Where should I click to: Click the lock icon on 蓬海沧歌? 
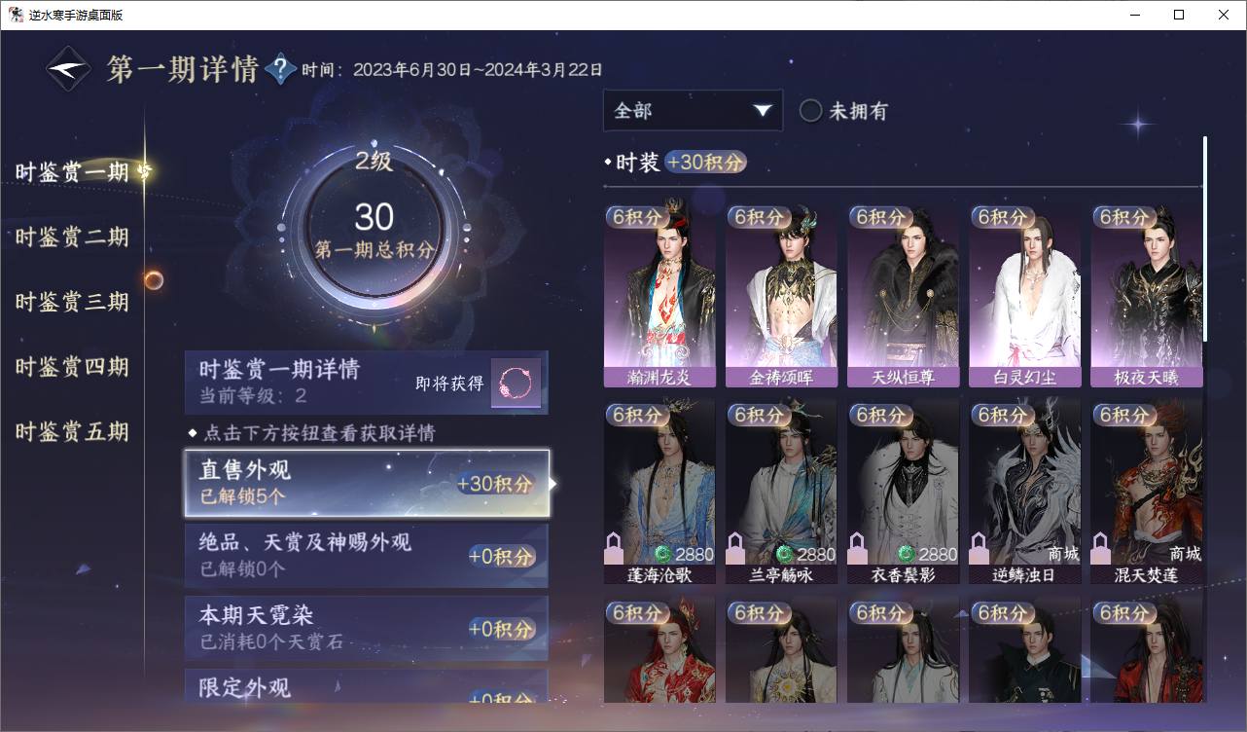[x=614, y=549]
